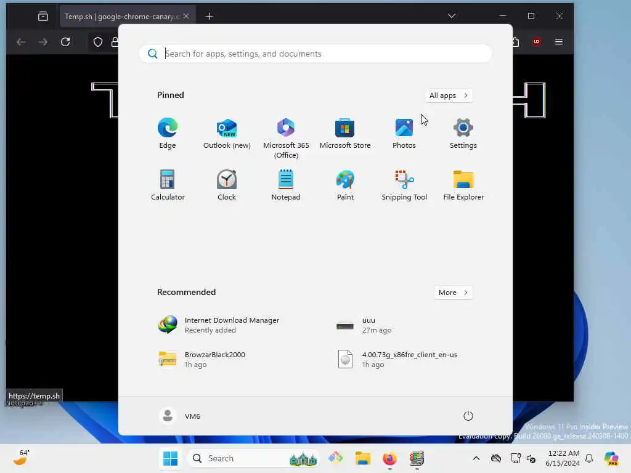Open the Copilot colorful icon on taskbar

(336, 458)
